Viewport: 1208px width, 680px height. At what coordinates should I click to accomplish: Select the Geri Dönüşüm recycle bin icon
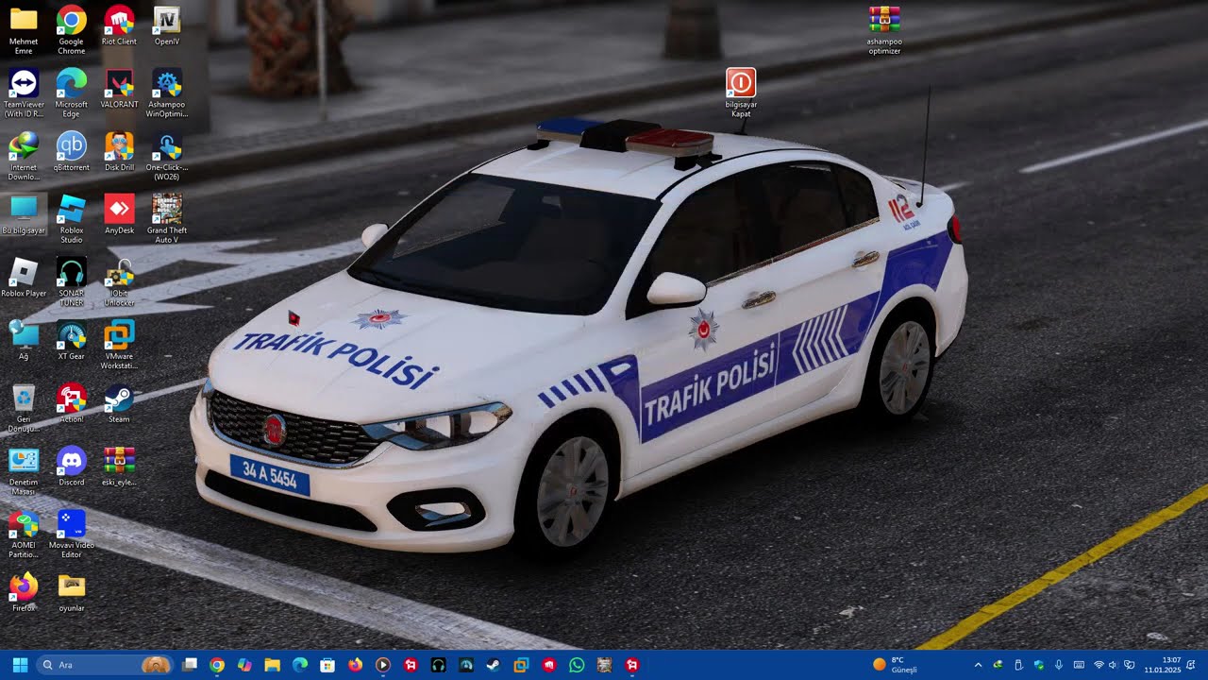click(x=24, y=408)
